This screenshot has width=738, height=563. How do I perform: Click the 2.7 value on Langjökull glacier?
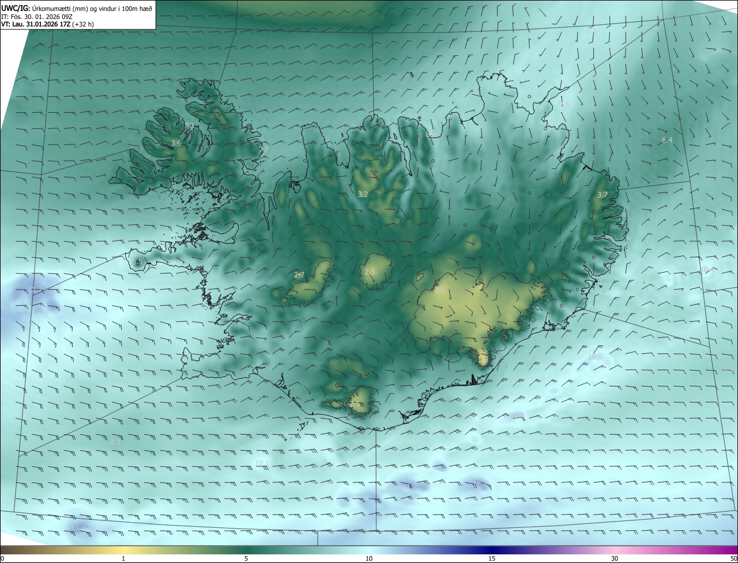tap(299, 275)
